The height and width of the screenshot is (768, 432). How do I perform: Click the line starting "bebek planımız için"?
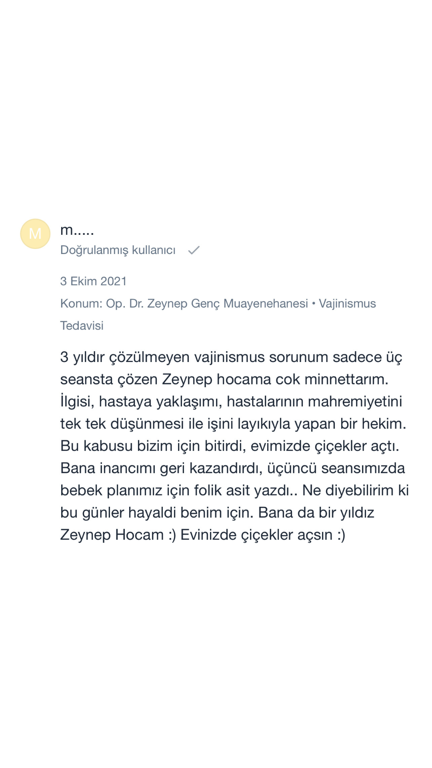234,490
